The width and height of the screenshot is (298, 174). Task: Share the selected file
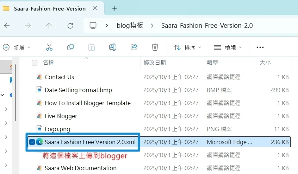[x=134, y=47]
